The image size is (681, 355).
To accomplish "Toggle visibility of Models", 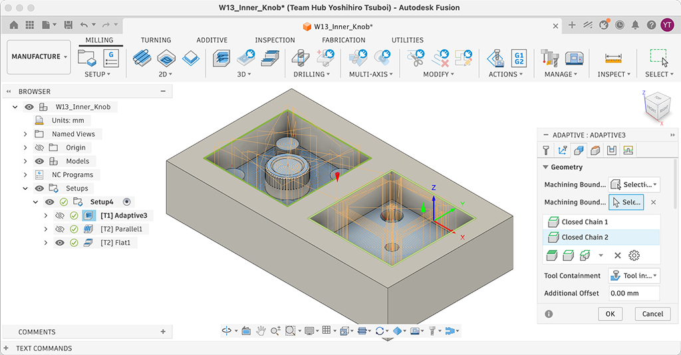I will coord(39,161).
